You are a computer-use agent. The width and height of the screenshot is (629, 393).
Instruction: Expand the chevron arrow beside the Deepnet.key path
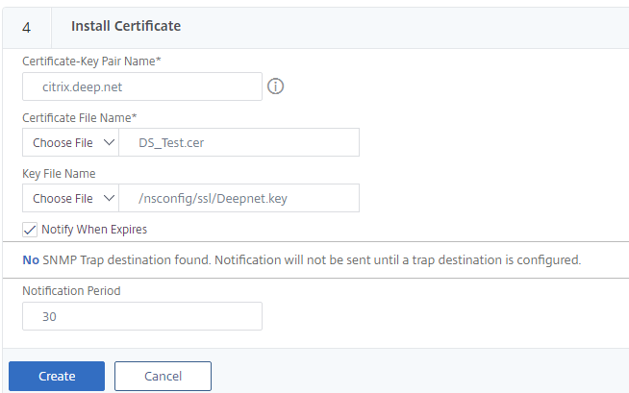tap(108, 198)
